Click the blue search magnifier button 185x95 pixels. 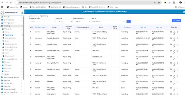point(128,21)
